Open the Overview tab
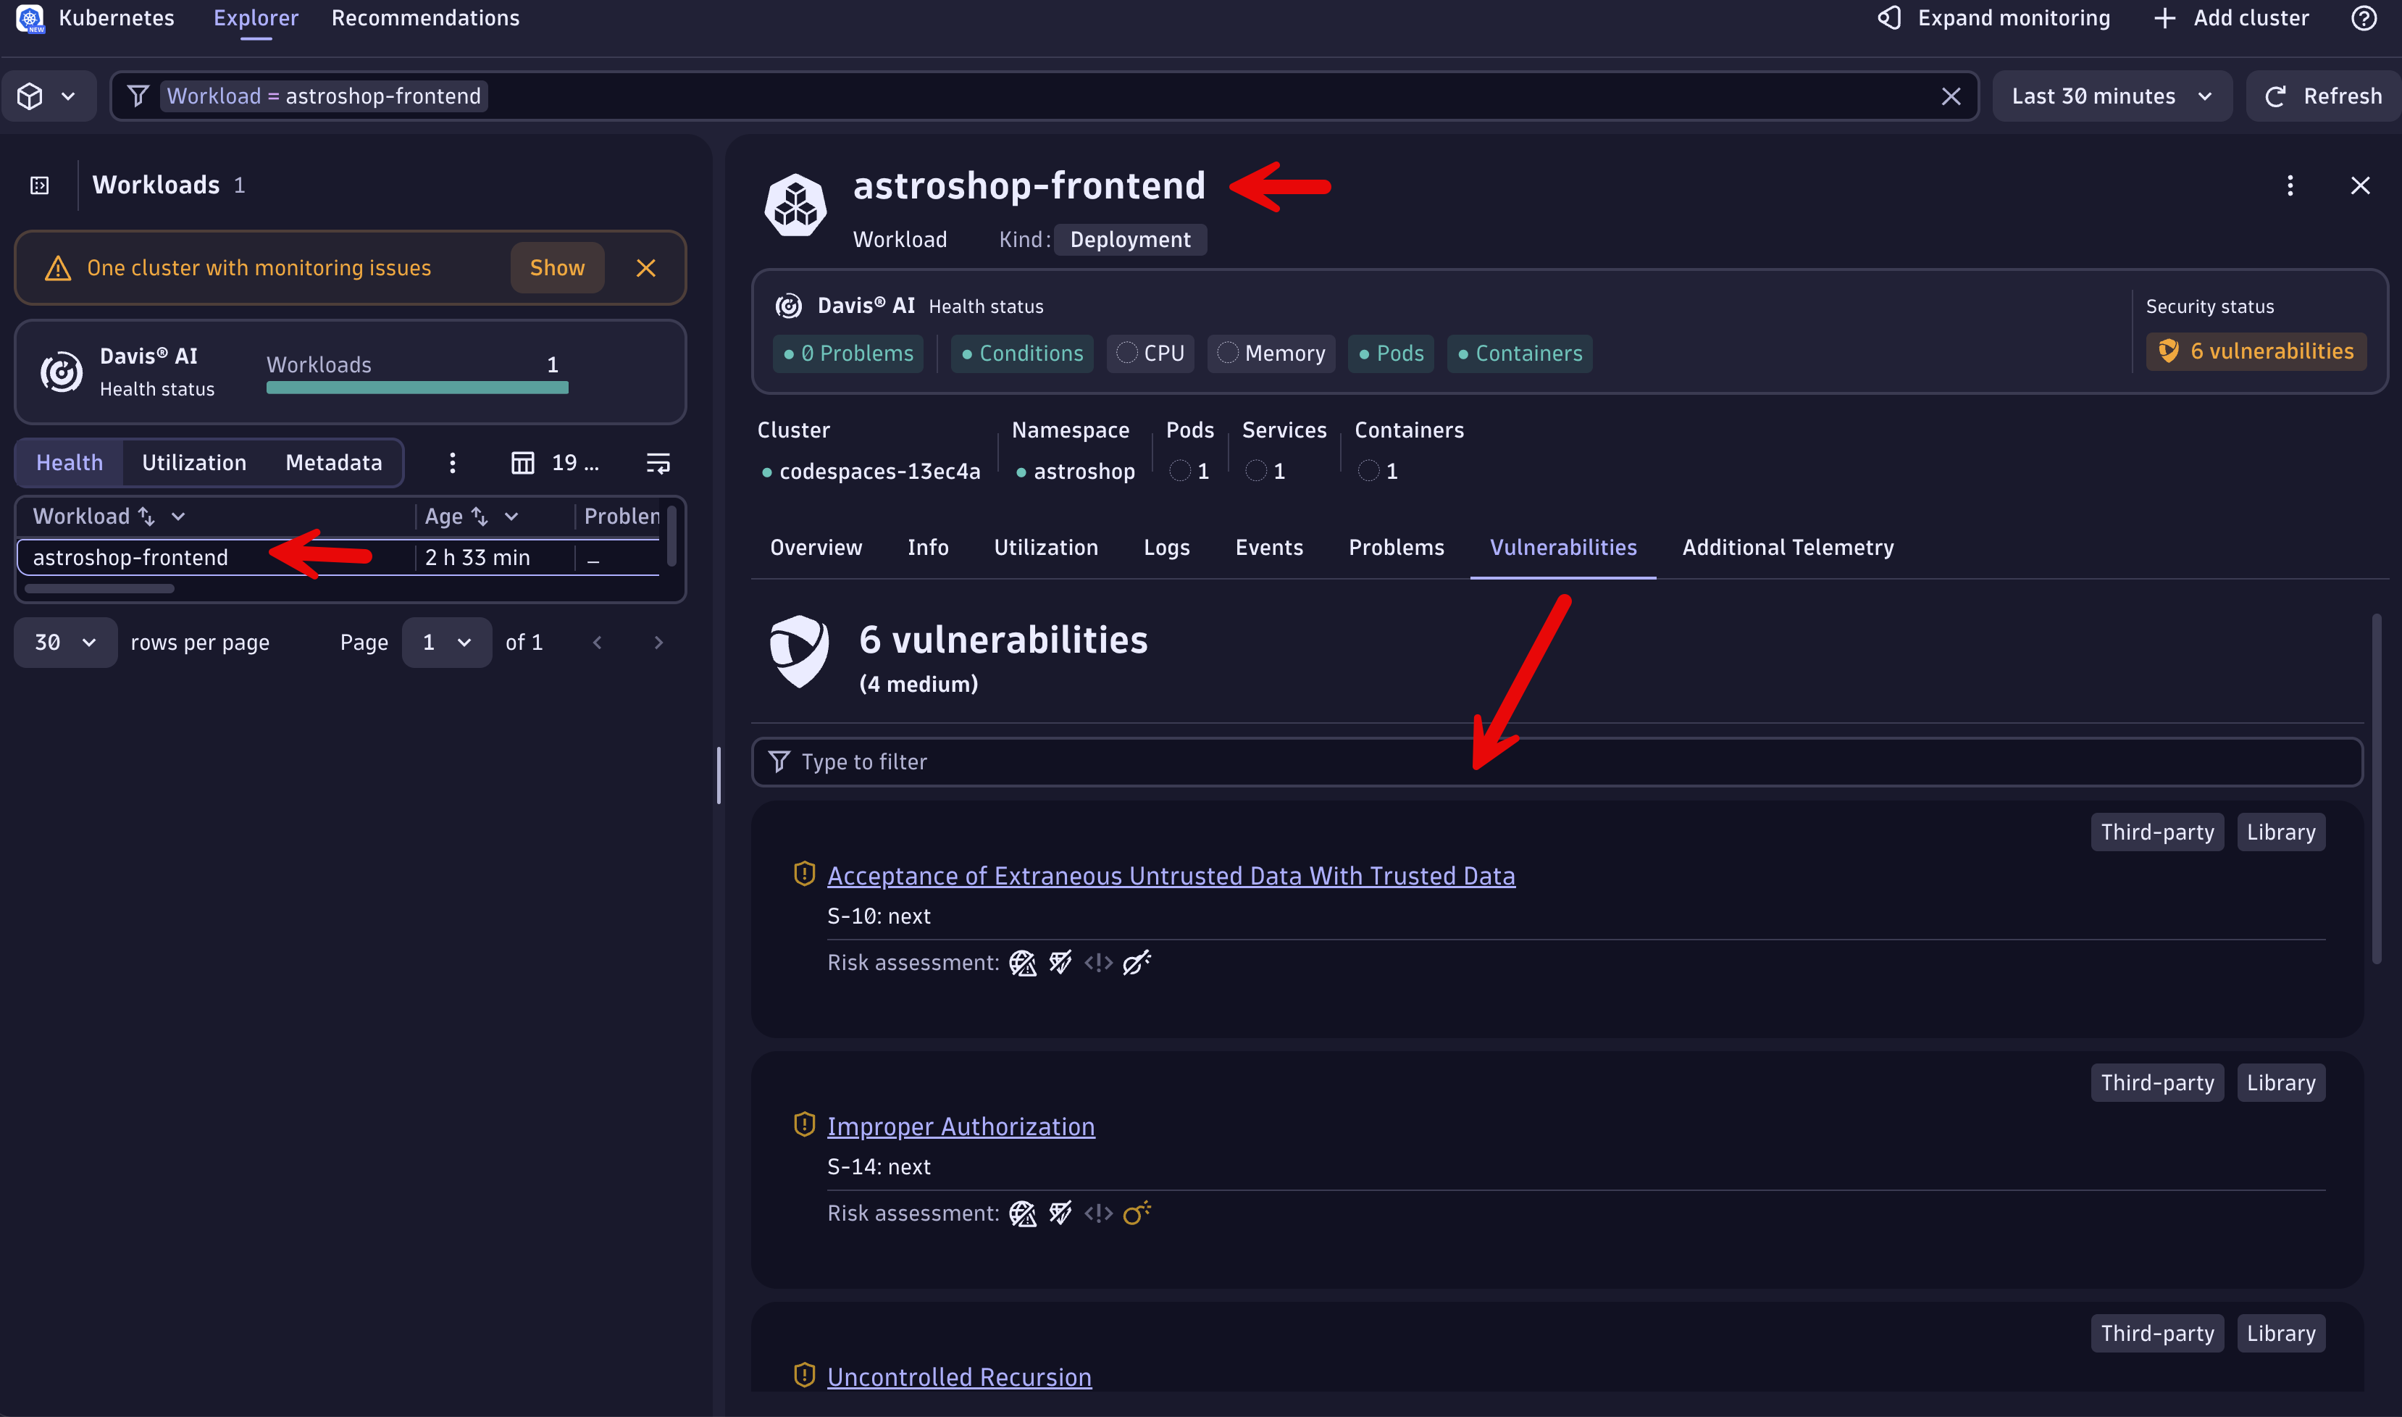This screenshot has width=2402, height=1417. (816, 547)
